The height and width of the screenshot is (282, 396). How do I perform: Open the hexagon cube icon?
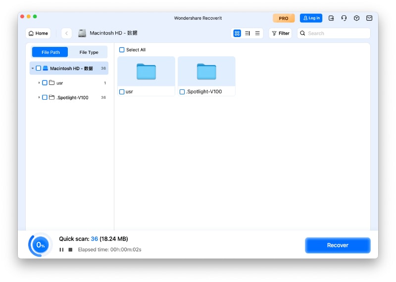coord(356,18)
